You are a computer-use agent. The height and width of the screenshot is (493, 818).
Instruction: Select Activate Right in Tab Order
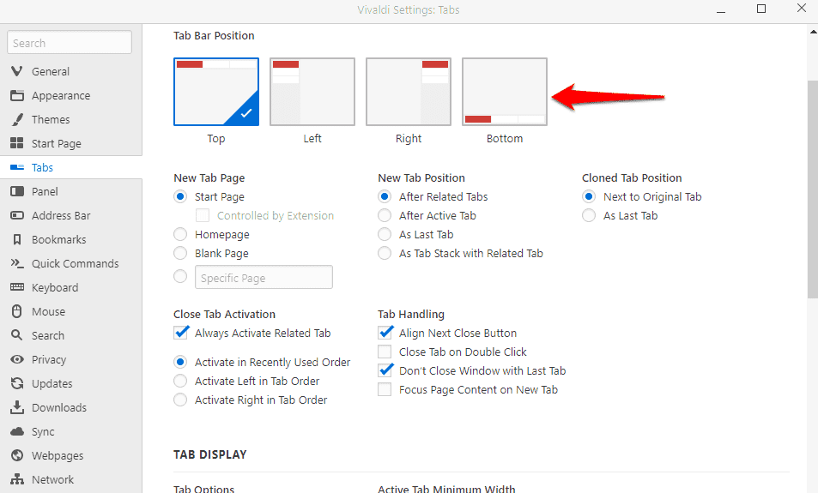click(180, 400)
